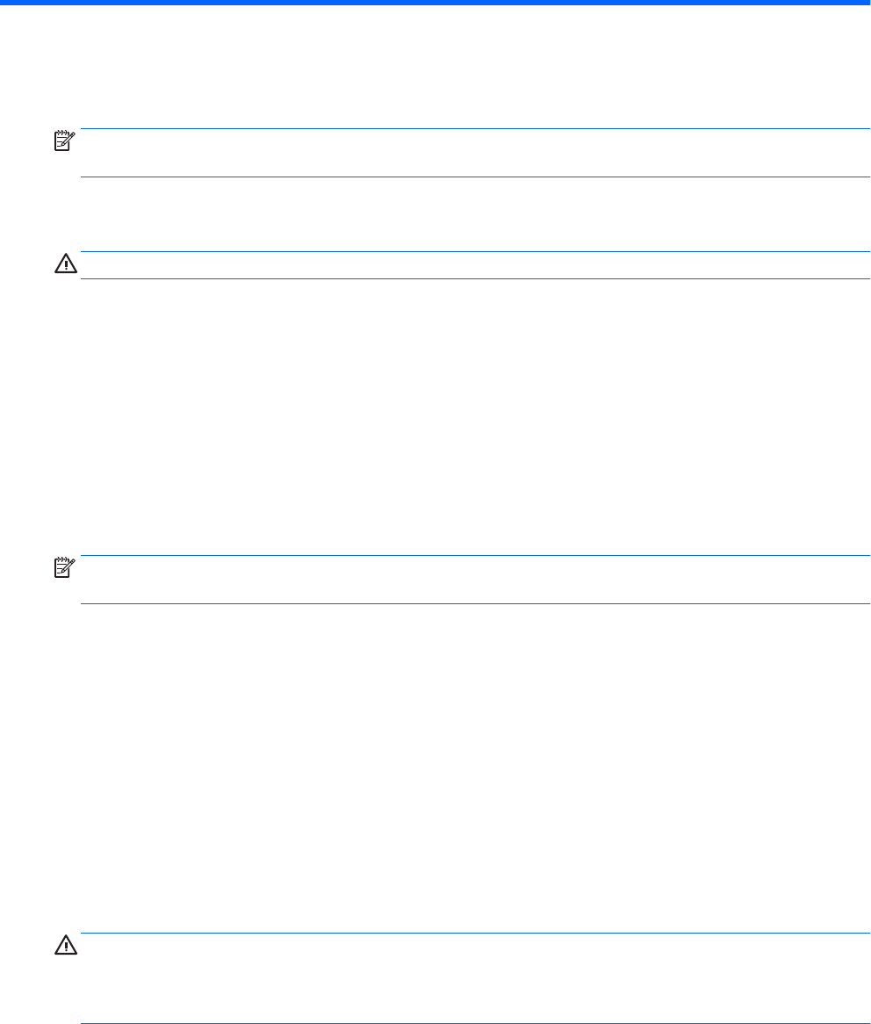Viewport: 871px width, 1024px height.
Task: Click the bottom caution triangle warning icon
Action: [x=65, y=945]
